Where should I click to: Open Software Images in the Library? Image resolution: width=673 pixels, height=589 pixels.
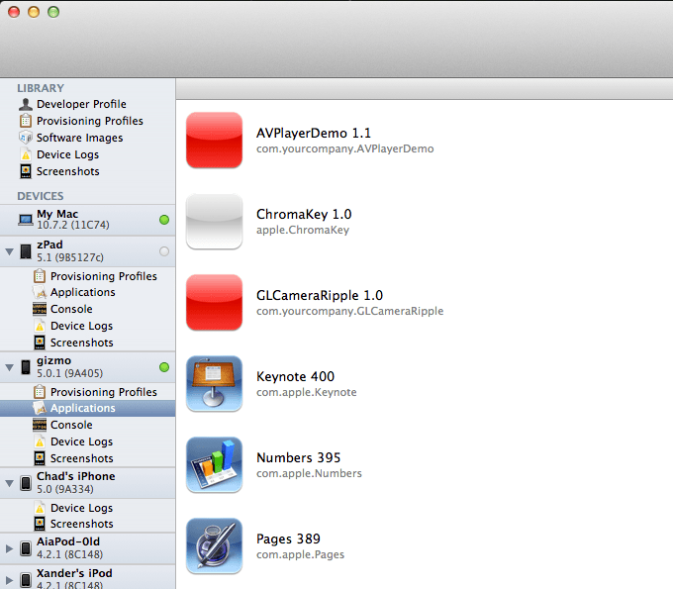point(80,138)
